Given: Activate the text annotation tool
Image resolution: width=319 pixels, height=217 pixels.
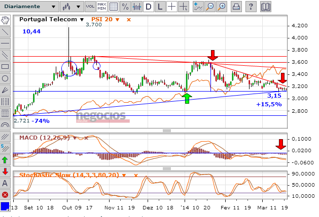Looking at the screenshot, I should pyautogui.click(x=5, y=183).
